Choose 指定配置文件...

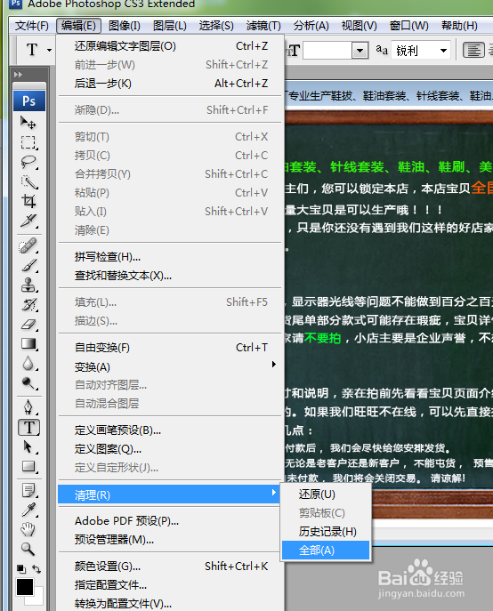[x=170, y=584]
